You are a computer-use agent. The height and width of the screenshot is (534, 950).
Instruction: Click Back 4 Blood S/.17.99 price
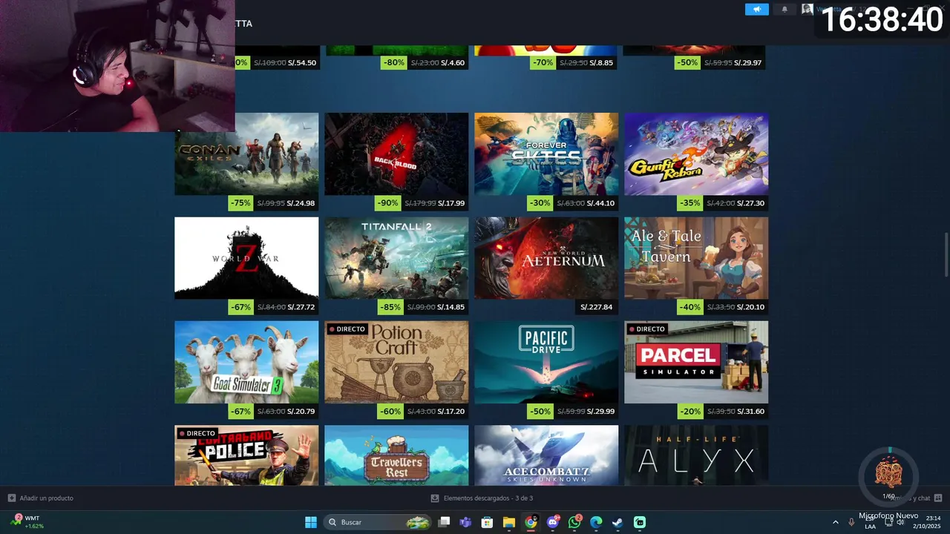[x=451, y=203]
